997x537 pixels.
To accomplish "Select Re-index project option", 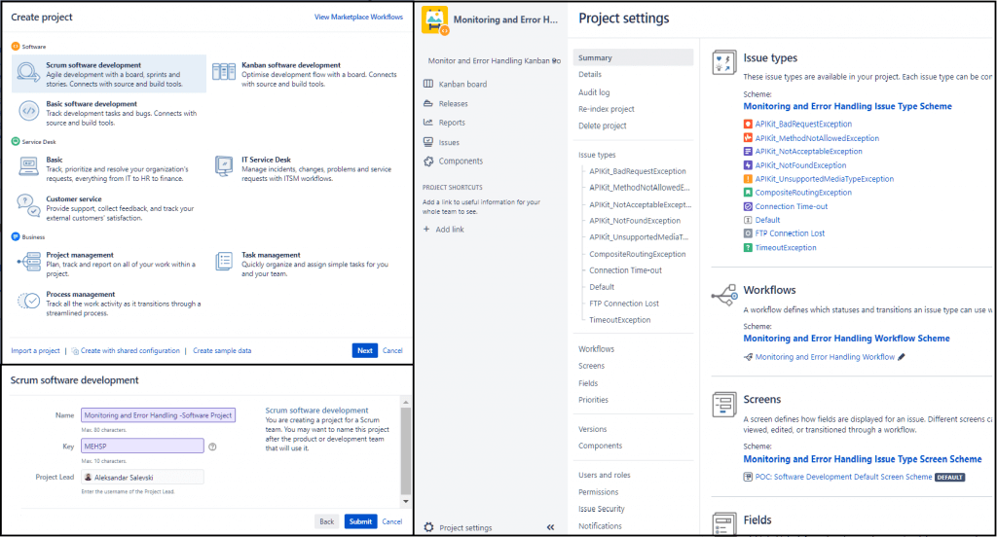I will [607, 109].
